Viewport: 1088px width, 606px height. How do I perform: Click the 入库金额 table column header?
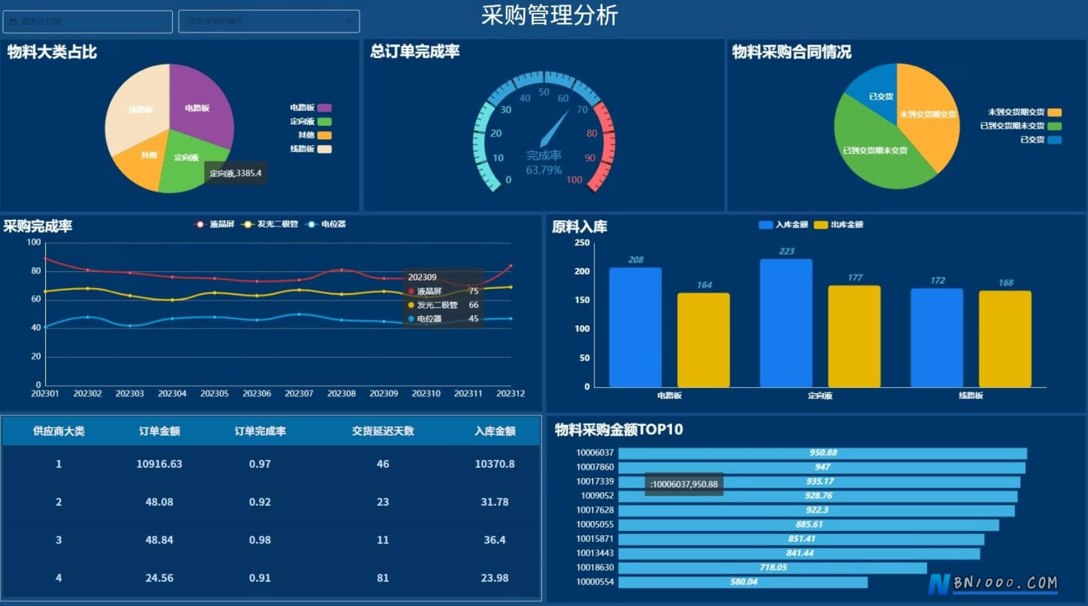coord(495,431)
